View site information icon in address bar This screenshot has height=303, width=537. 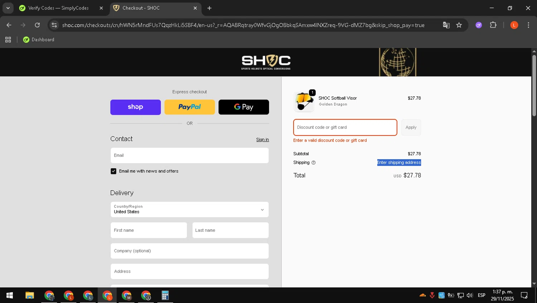tap(54, 25)
